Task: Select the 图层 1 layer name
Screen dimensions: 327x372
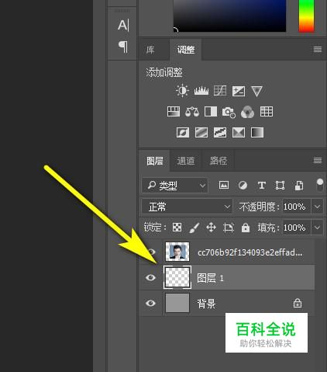Action: [210, 278]
